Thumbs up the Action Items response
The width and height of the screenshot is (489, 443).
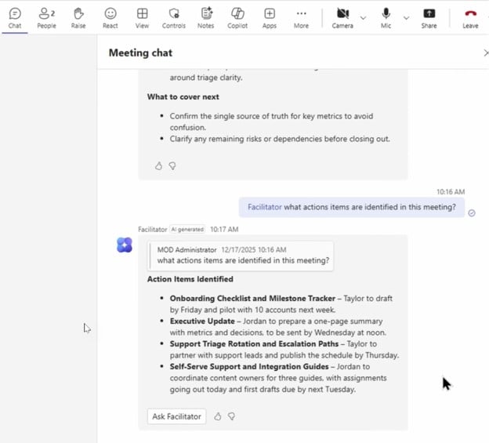point(218,416)
